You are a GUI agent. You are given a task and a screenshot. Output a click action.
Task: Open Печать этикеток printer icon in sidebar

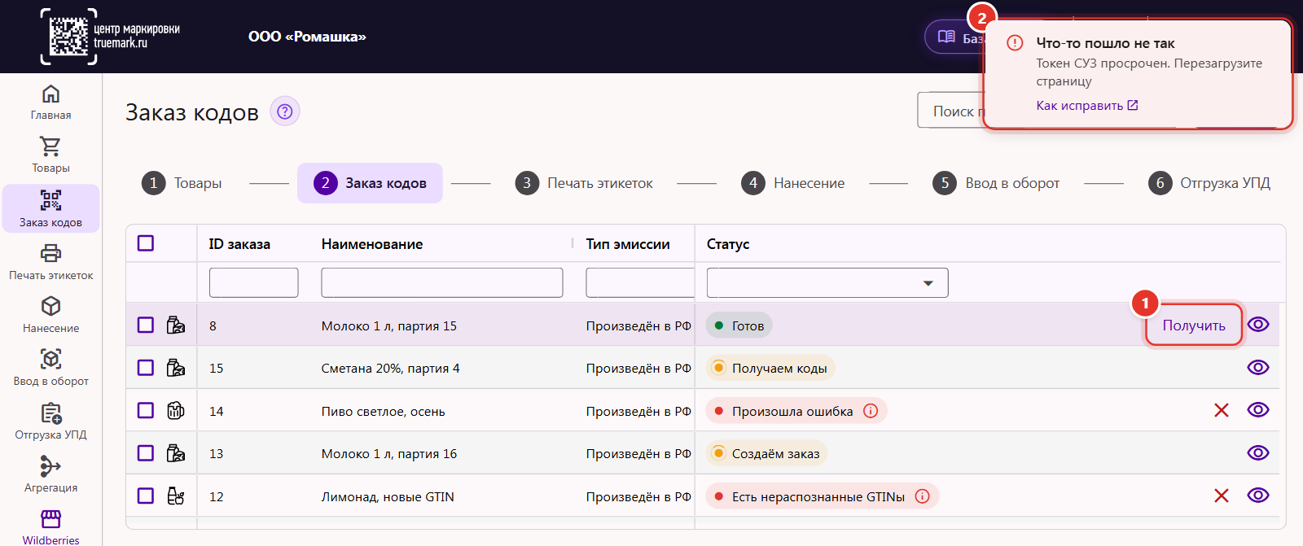[50, 253]
